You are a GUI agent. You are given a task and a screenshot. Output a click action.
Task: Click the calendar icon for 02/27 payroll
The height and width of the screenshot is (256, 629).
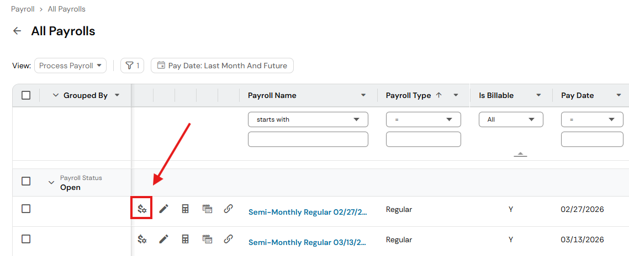pyautogui.click(x=207, y=209)
